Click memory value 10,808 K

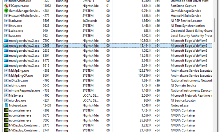[x=146, y=41]
